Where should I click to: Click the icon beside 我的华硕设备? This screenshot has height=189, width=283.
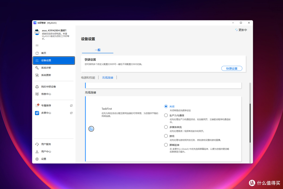(x=37, y=87)
